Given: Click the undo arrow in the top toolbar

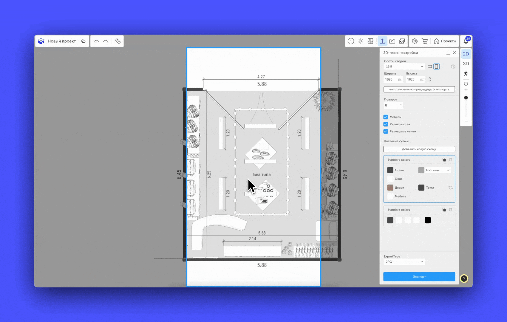Looking at the screenshot, I should coord(96,41).
